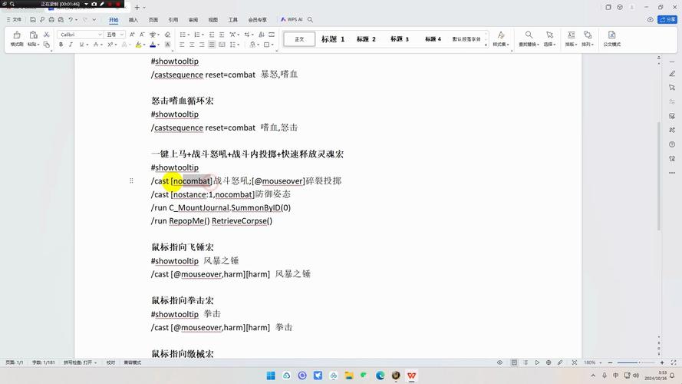
Task: Switch to the View tab
Action: pos(213,20)
